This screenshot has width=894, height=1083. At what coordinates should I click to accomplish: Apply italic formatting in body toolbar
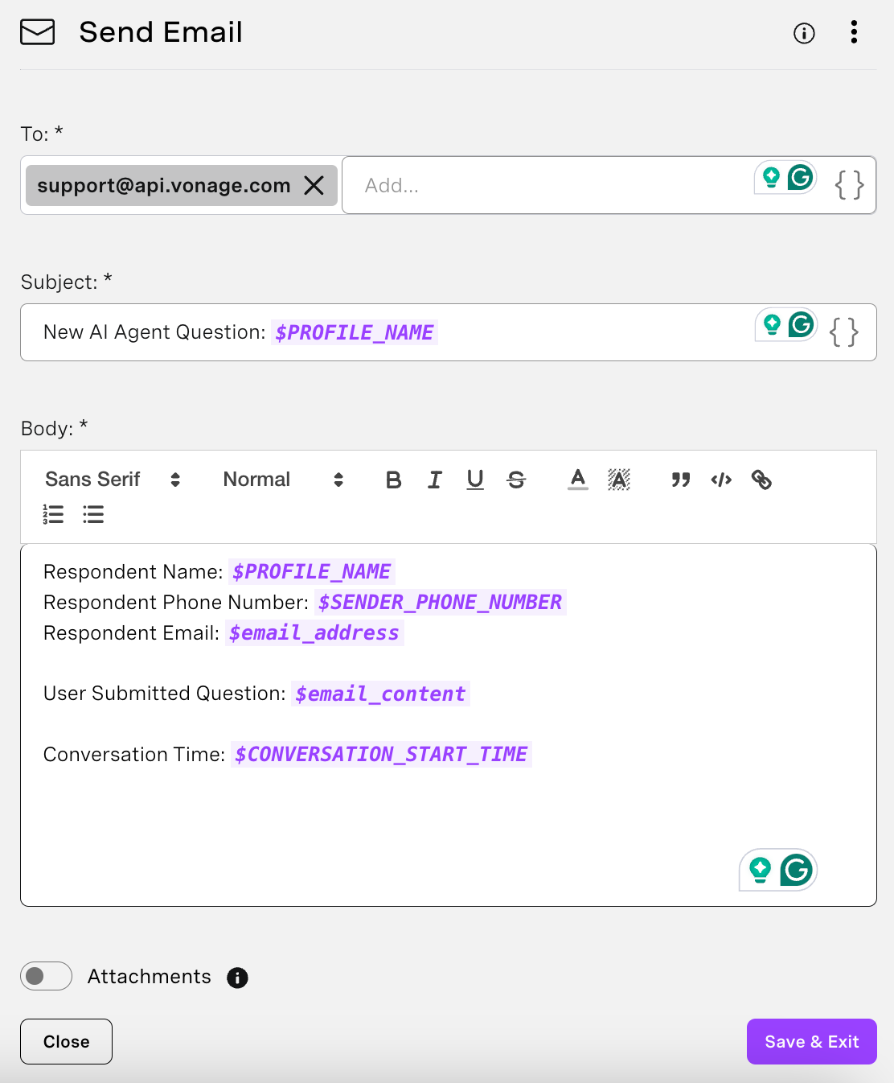coord(434,480)
